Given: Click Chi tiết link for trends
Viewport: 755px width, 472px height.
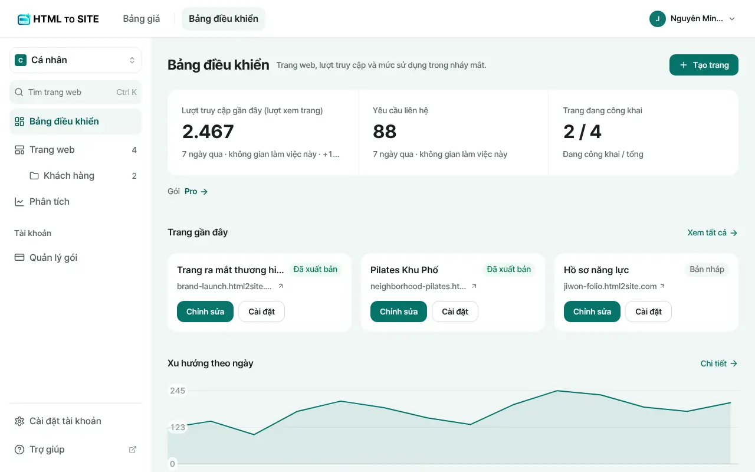Looking at the screenshot, I should (x=719, y=364).
